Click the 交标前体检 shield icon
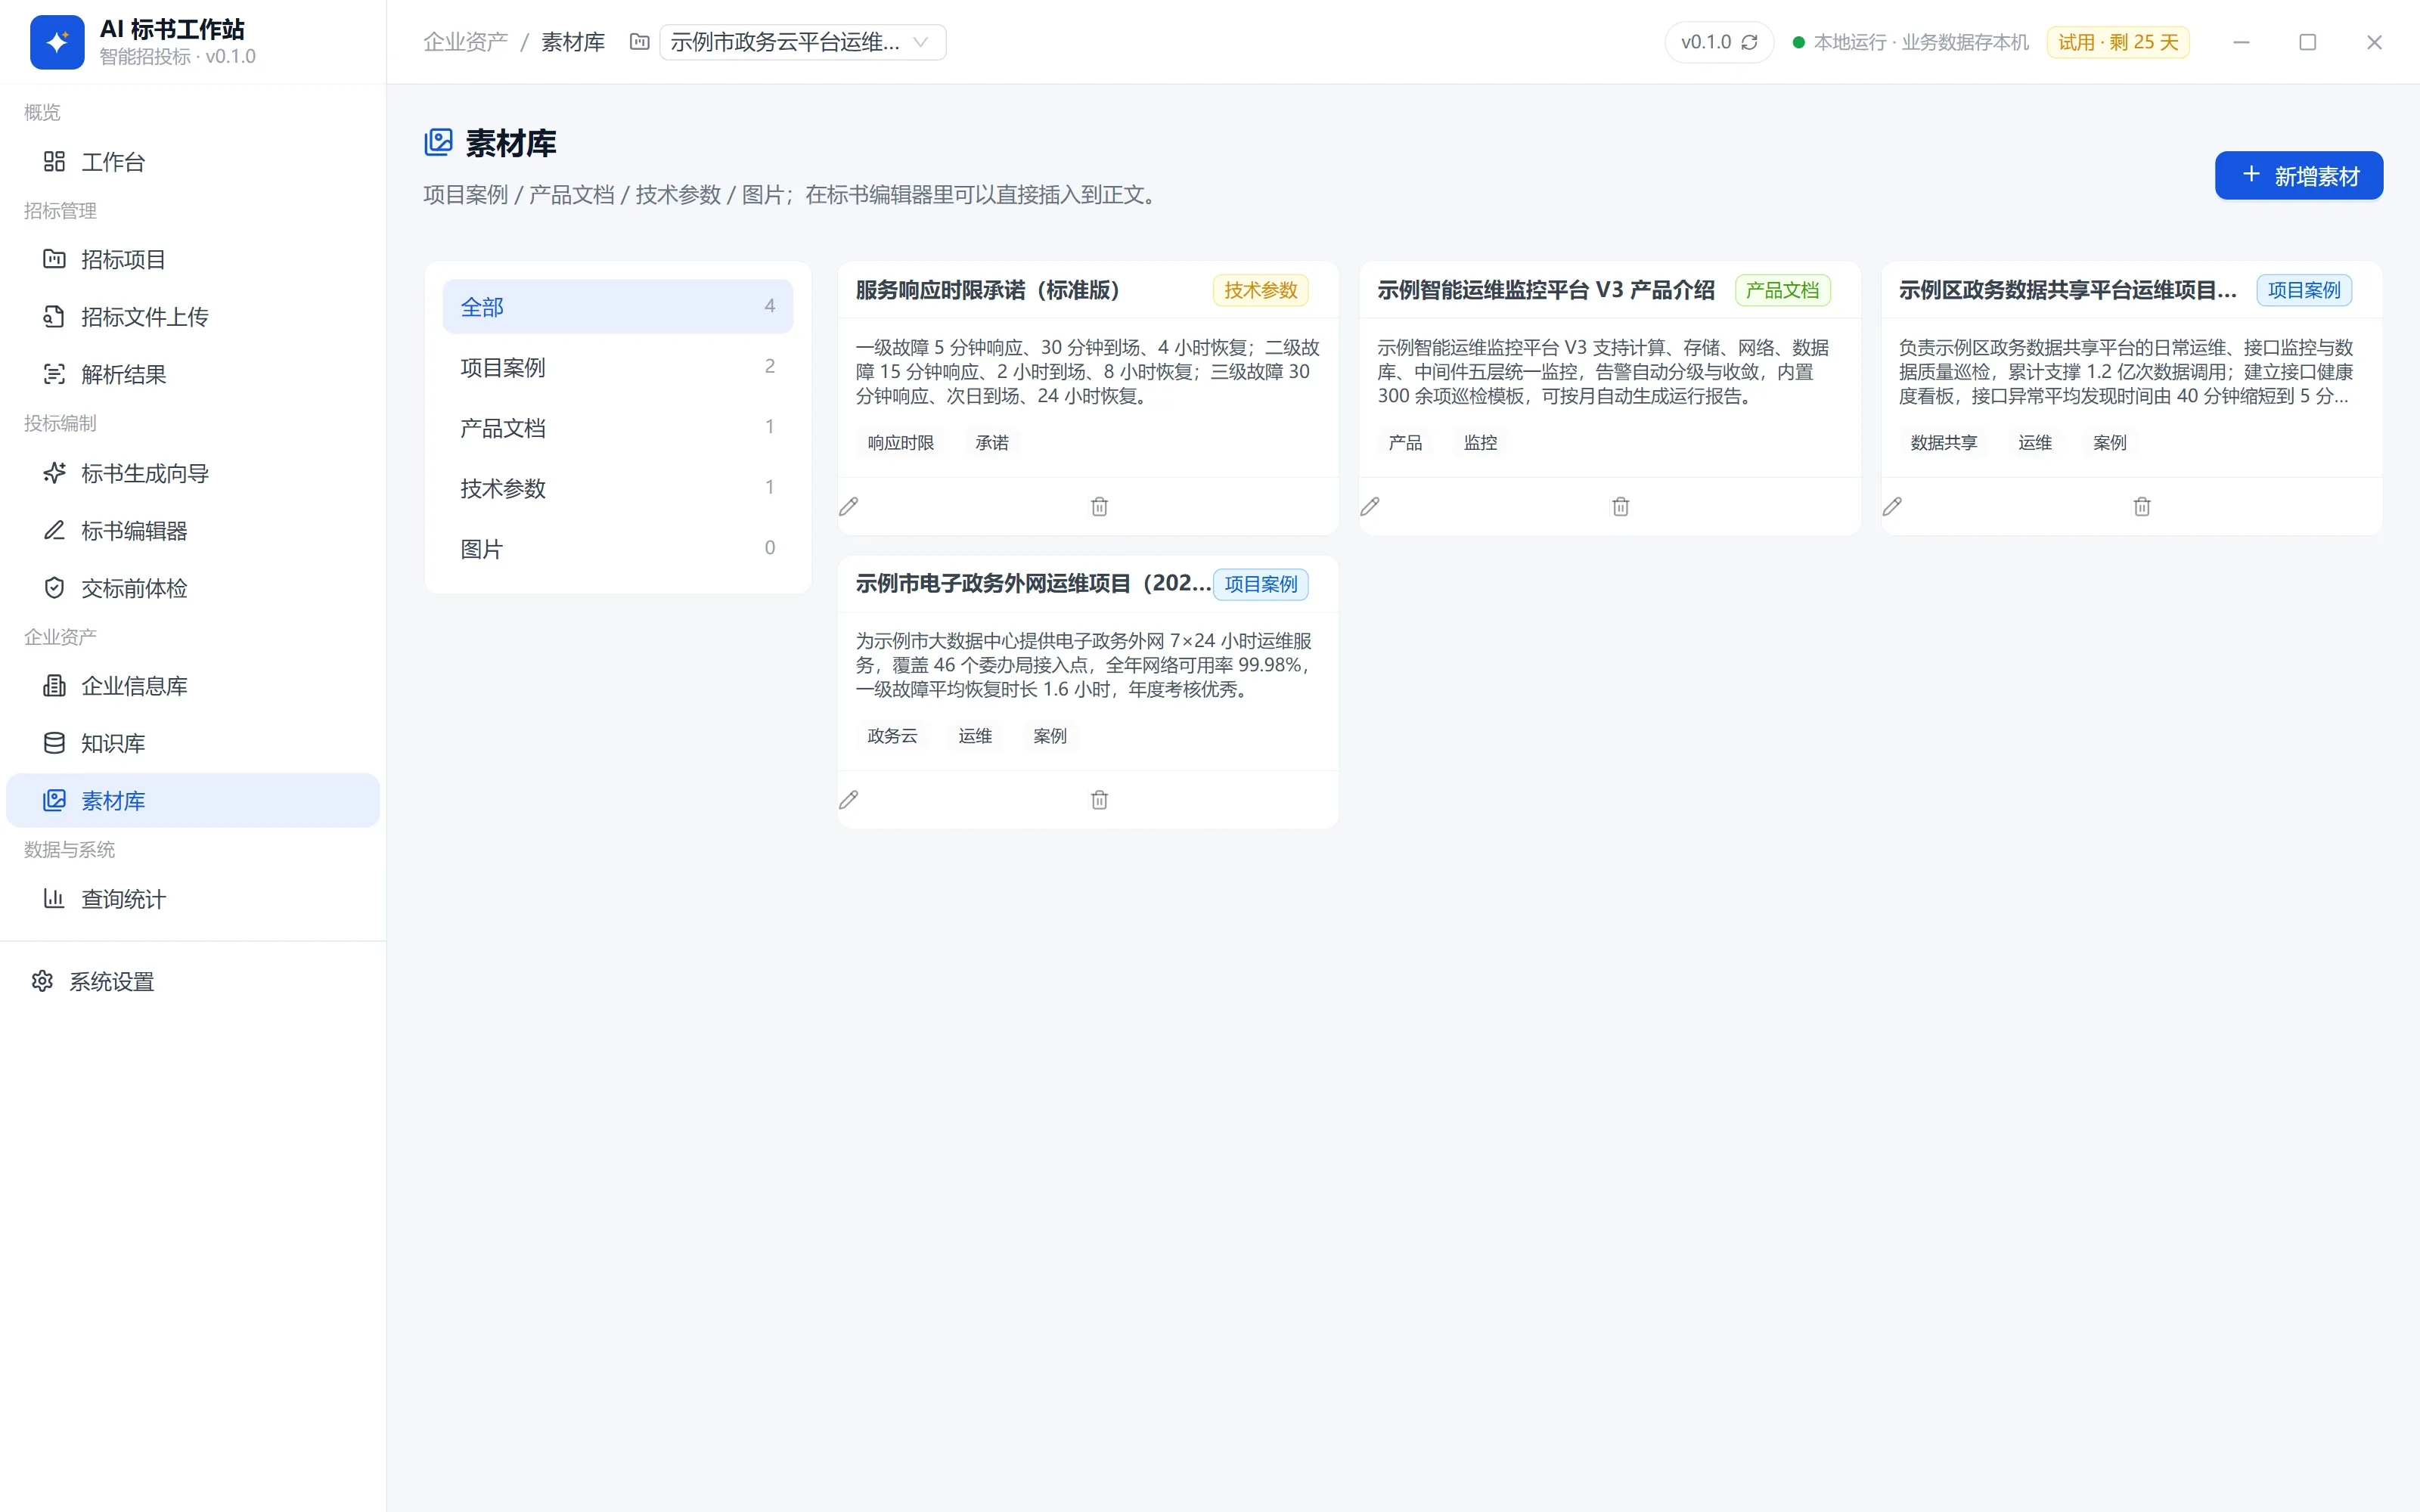 click(54, 588)
